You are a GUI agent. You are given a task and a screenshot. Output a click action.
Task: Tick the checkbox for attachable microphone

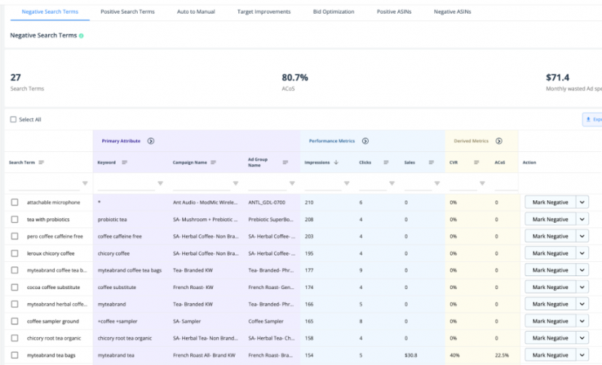(14, 202)
